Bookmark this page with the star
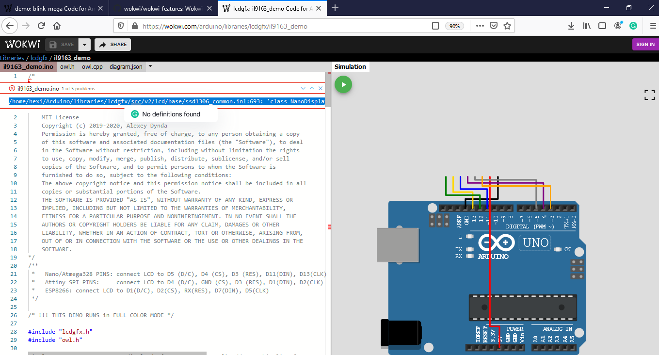659x355 pixels. click(507, 26)
